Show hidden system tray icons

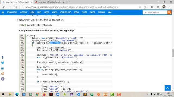pos(148,94)
